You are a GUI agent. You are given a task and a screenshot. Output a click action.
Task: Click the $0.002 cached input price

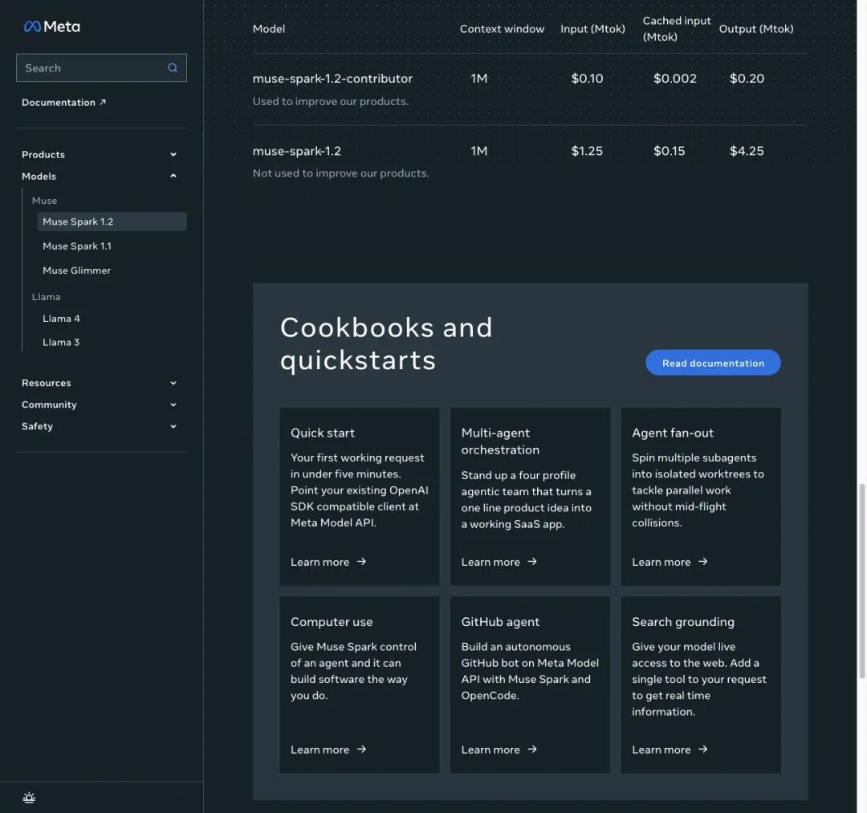pos(675,79)
